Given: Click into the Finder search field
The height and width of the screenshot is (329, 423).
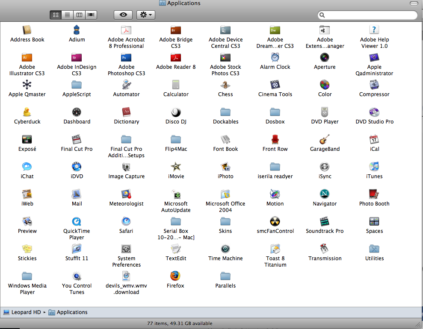Looking at the screenshot, I should [367, 15].
